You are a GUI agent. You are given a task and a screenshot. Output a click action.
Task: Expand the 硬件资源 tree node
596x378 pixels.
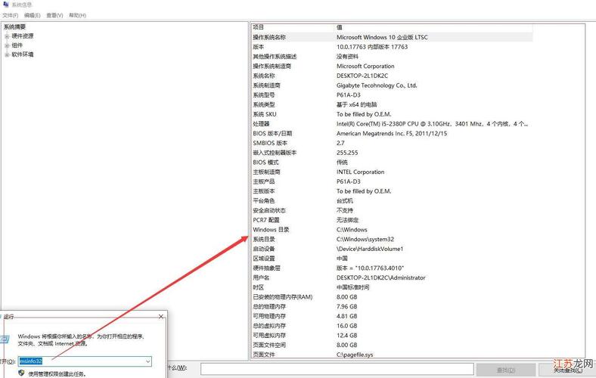pos(7,36)
